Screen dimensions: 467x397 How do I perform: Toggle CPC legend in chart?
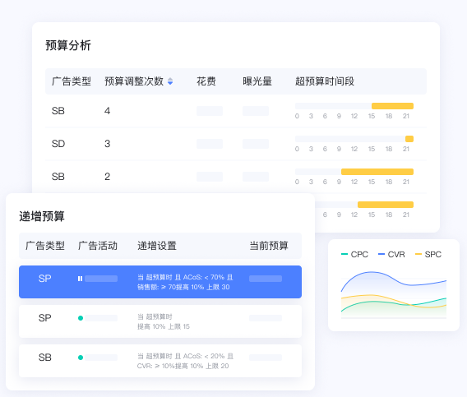pyautogui.click(x=354, y=254)
